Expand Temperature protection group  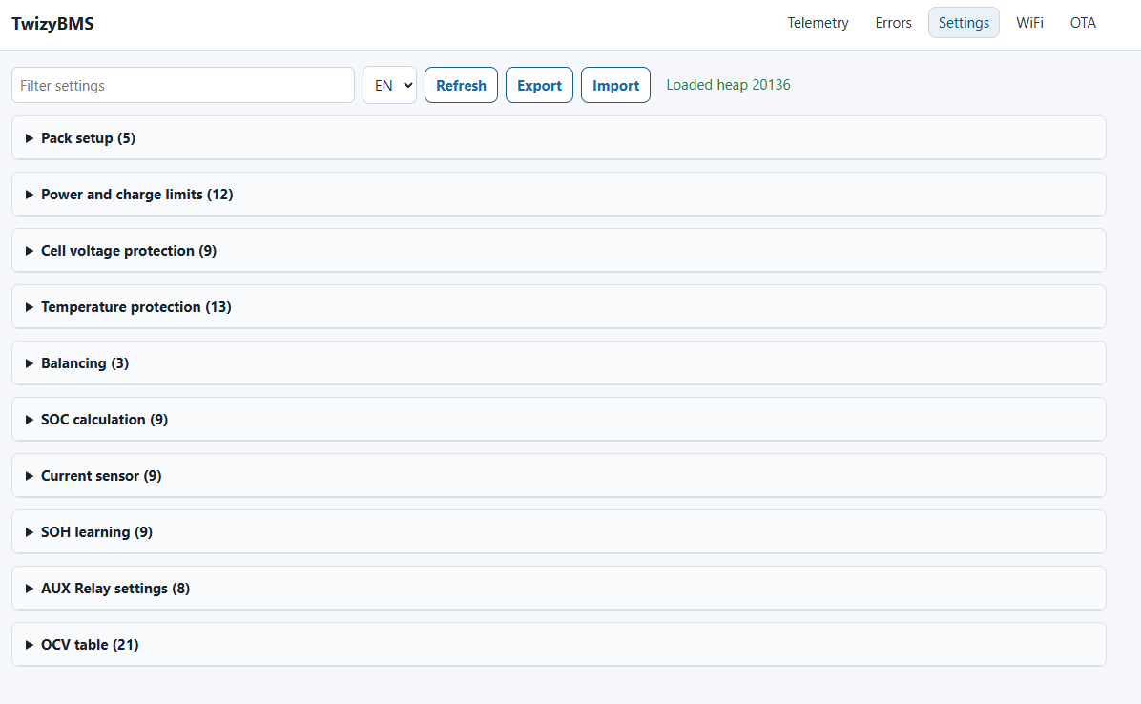[x=559, y=307]
